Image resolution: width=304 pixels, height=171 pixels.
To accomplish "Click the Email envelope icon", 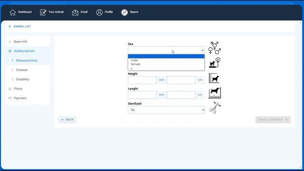I will 75,12.
